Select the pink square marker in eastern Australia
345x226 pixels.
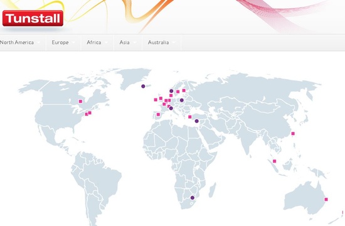pos(326,200)
